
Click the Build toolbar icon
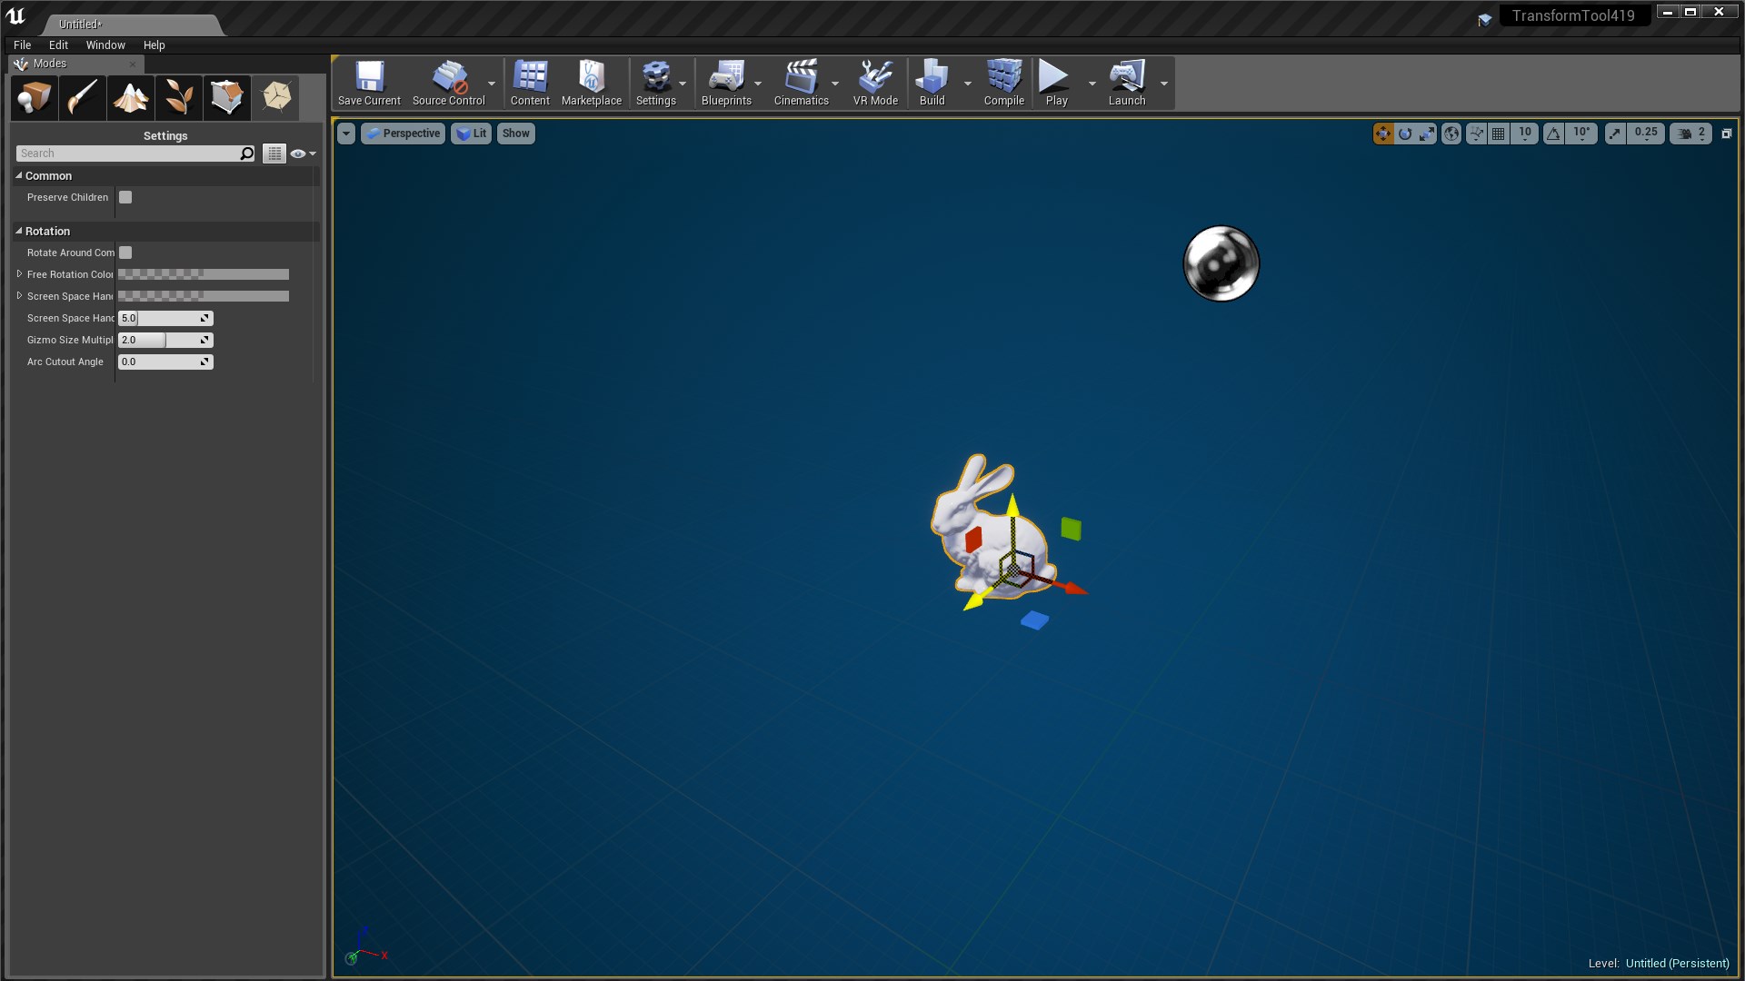[x=932, y=84]
